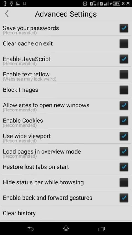The width and height of the screenshot is (132, 235).
Task: Uncheck Allow sites to open new windows
Action: point(124,105)
